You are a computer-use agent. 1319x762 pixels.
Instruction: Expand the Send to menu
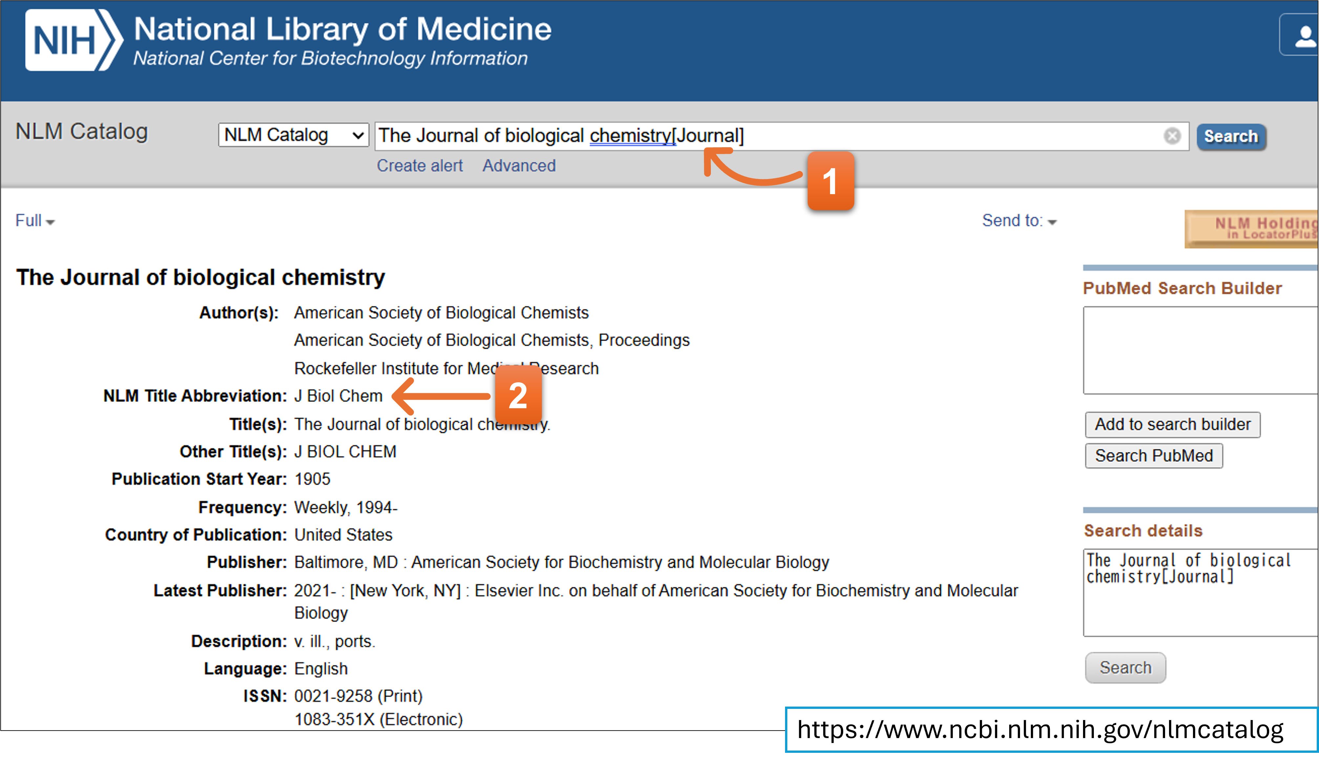[1019, 221]
